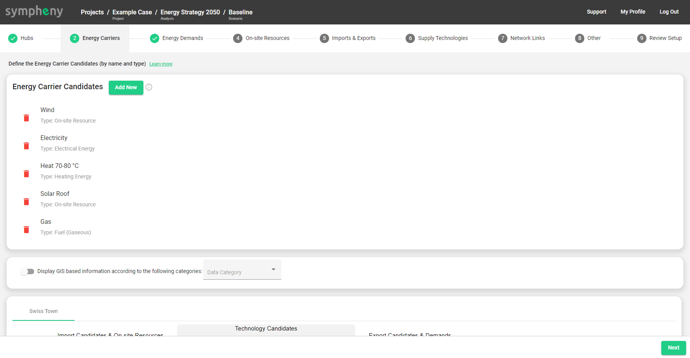This screenshot has height=358, width=690.
Task: Open My Profile page
Action: click(632, 12)
